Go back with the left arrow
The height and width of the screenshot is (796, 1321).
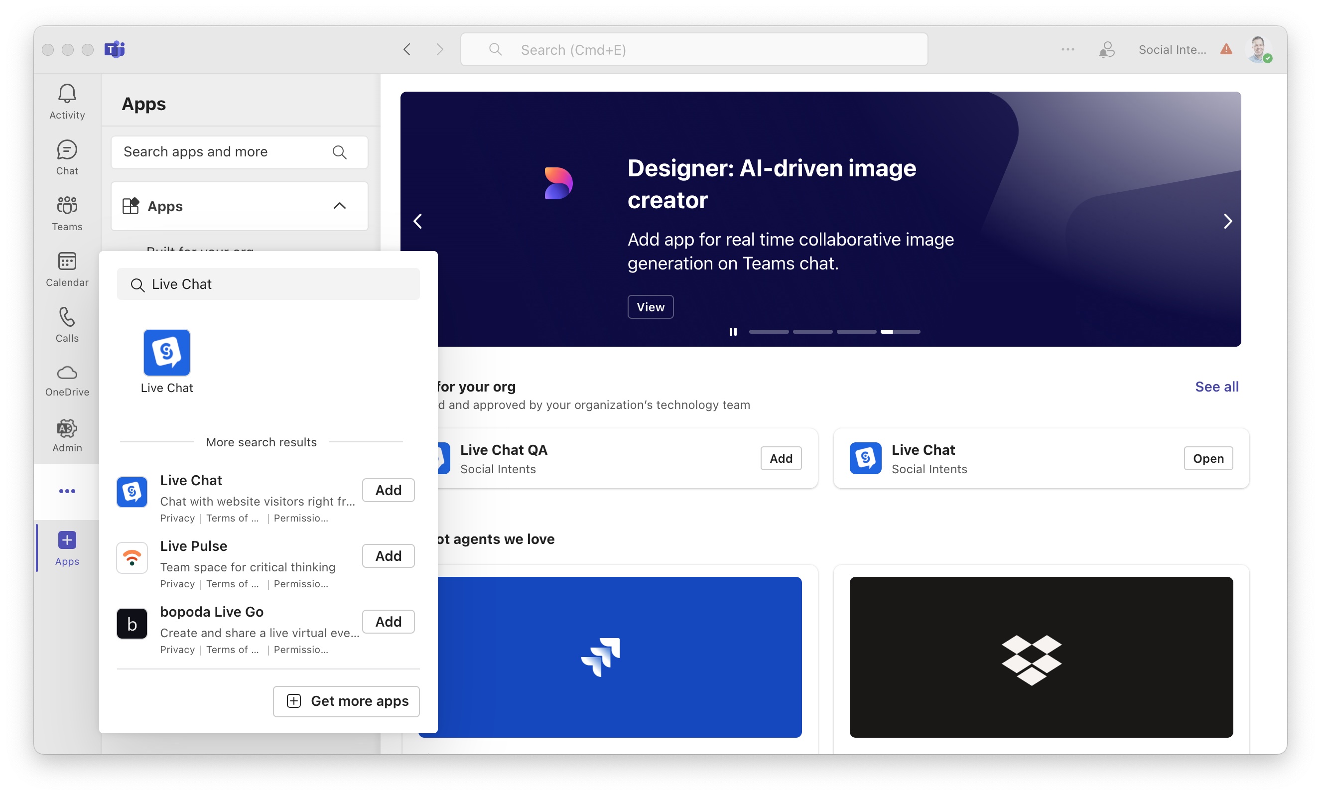407,49
